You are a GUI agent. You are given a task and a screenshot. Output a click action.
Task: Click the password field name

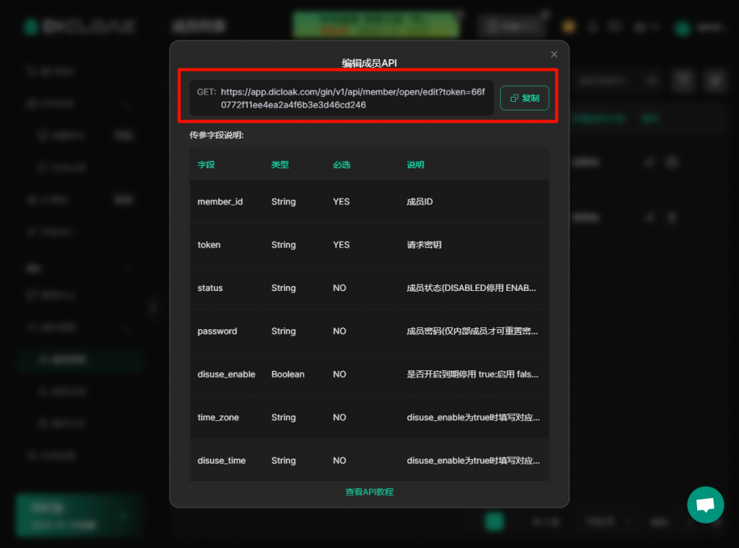217,331
